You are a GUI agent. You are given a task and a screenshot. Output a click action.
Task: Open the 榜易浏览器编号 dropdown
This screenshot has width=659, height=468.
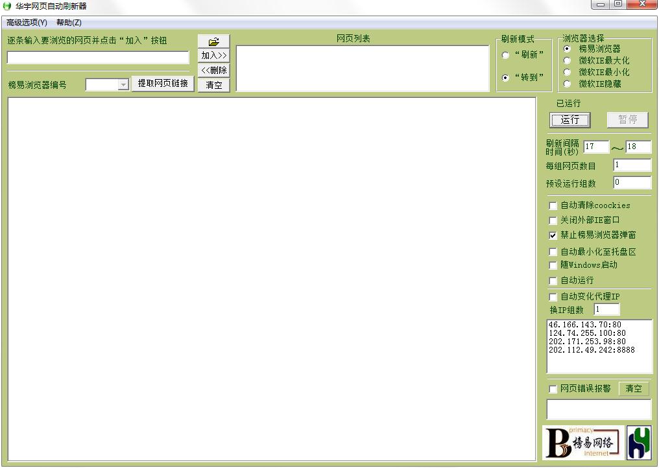click(x=123, y=84)
